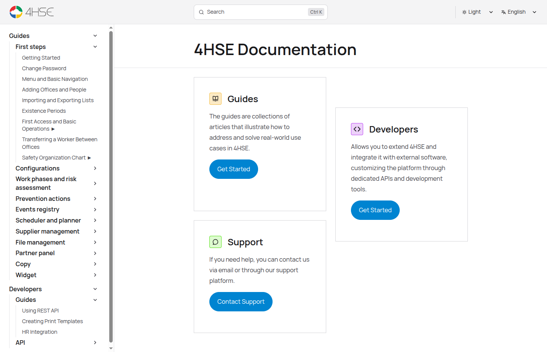Click the sidebar scroll down arrow
Image resolution: width=547 pixels, height=352 pixels.
click(111, 348)
